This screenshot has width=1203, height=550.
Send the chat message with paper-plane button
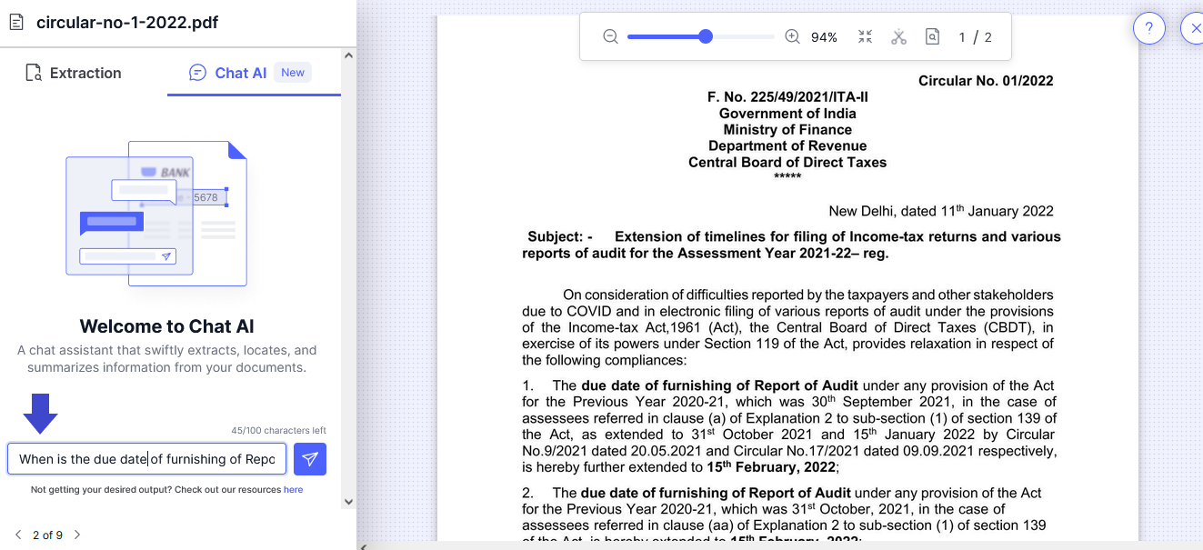tap(310, 459)
